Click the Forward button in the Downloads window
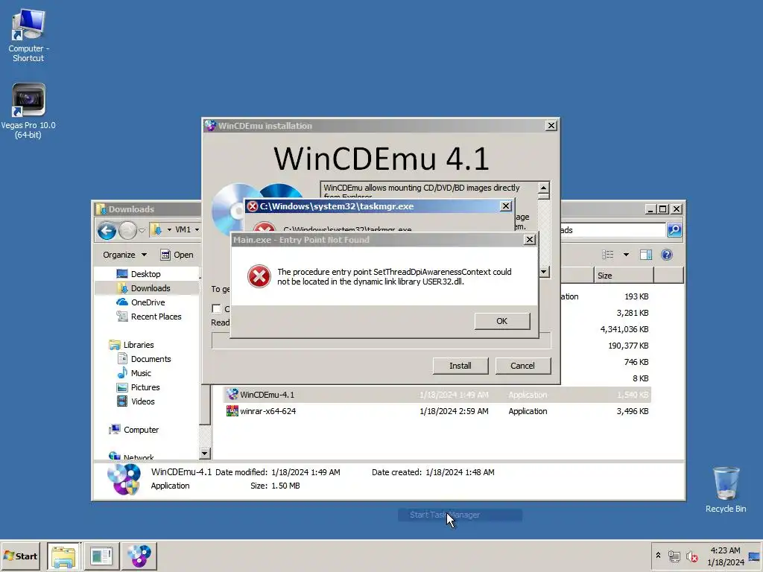Viewport: 763px width, 572px height. [x=127, y=231]
